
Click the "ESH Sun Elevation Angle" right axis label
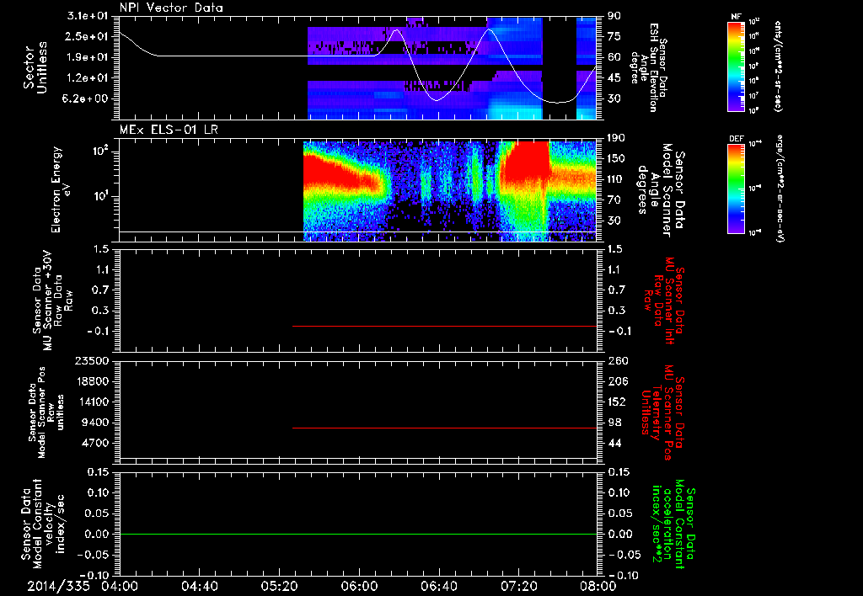647,67
